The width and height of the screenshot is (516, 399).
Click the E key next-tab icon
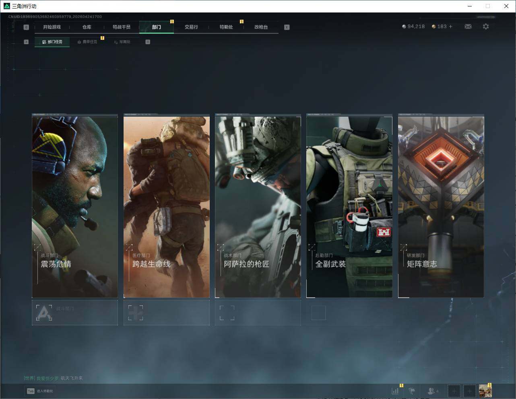coord(287,27)
